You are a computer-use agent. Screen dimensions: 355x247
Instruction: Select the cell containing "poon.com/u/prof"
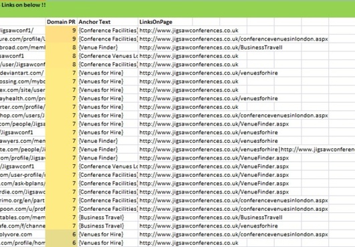point(23,209)
